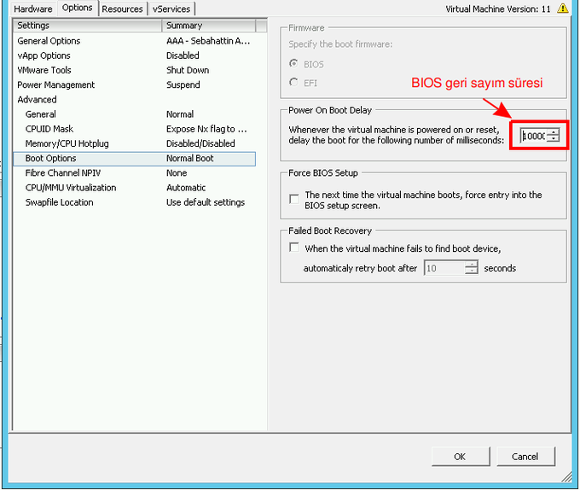Click the 'Normal Boot' summary value

[189, 159]
